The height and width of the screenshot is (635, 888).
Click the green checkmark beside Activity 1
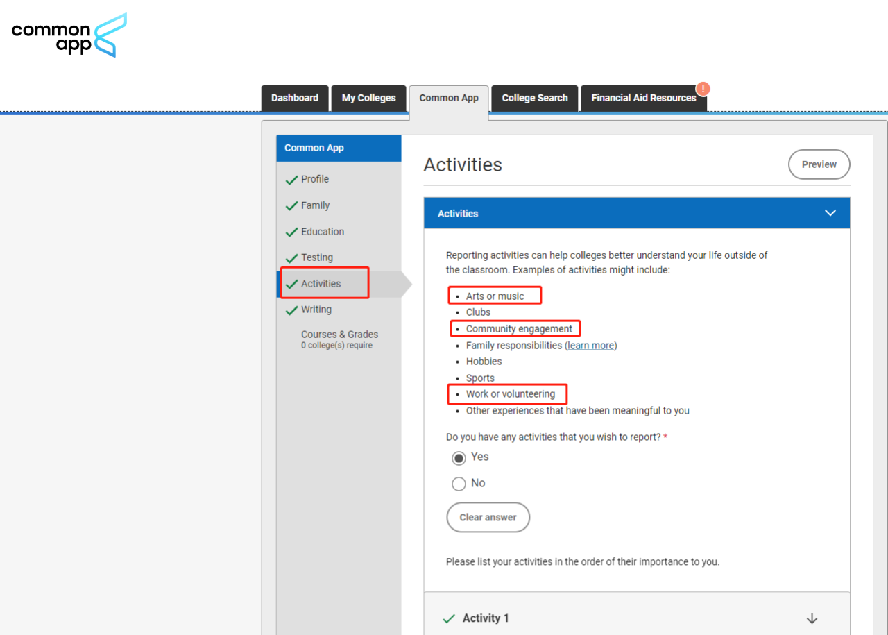tap(449, 618)
